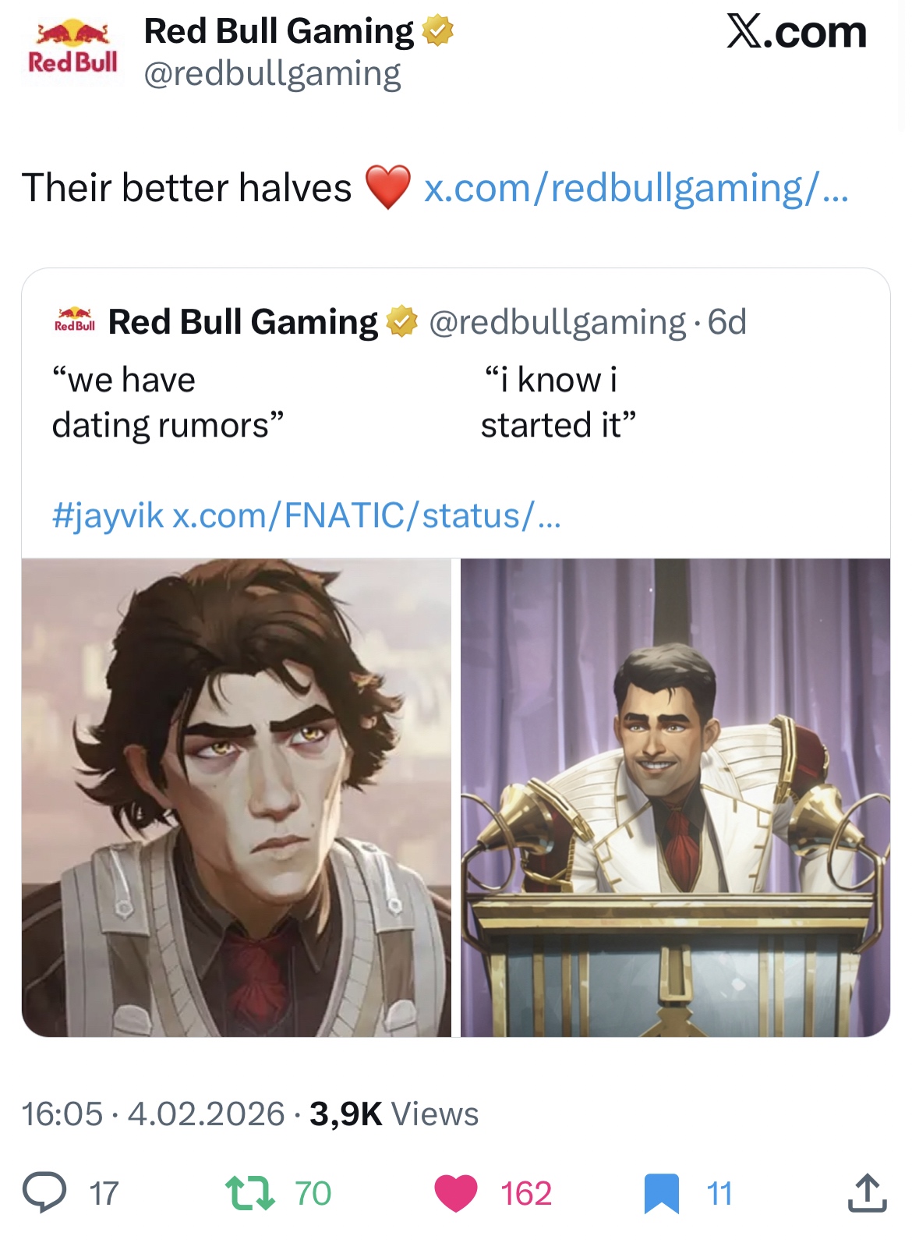Open replies via the comment bubble icon
912x1250 pixels.
coord(44,1192)
